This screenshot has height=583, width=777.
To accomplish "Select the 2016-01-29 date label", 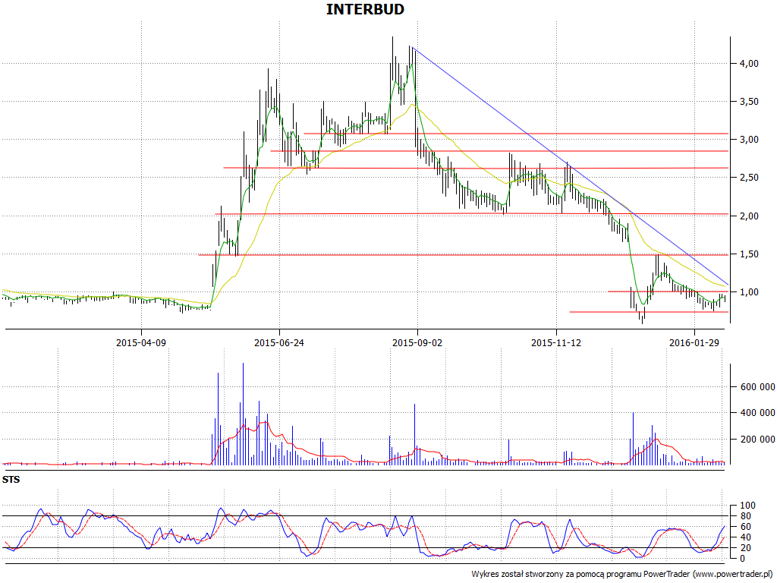I will pyautogui.click(x=694, y=342).
